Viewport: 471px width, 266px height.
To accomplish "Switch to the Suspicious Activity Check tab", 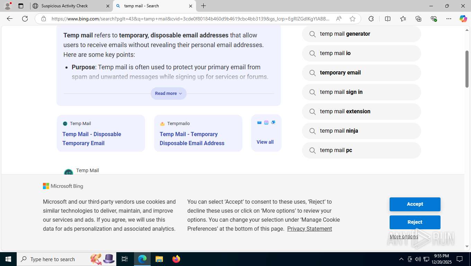I will click(71, 6).
